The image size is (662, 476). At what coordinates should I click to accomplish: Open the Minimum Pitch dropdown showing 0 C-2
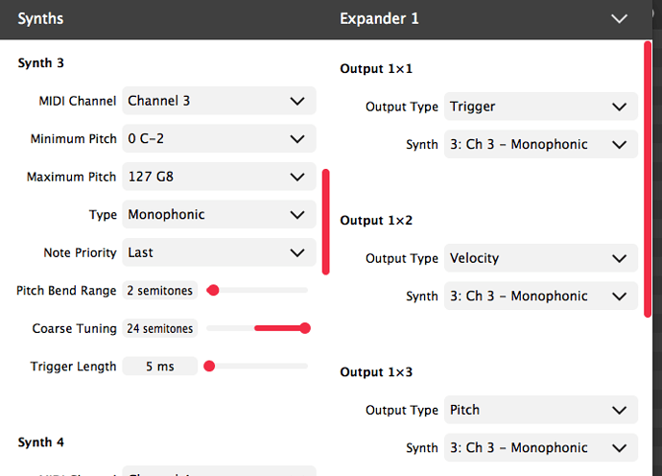click(x=219, y=138)
